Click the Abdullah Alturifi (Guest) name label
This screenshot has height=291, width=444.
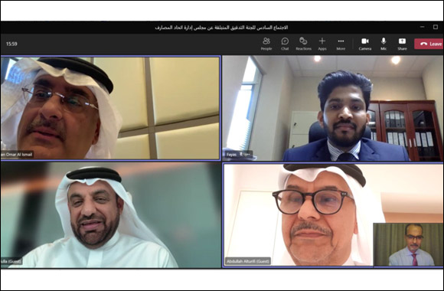pyautogui.click(x=248, y=261)
